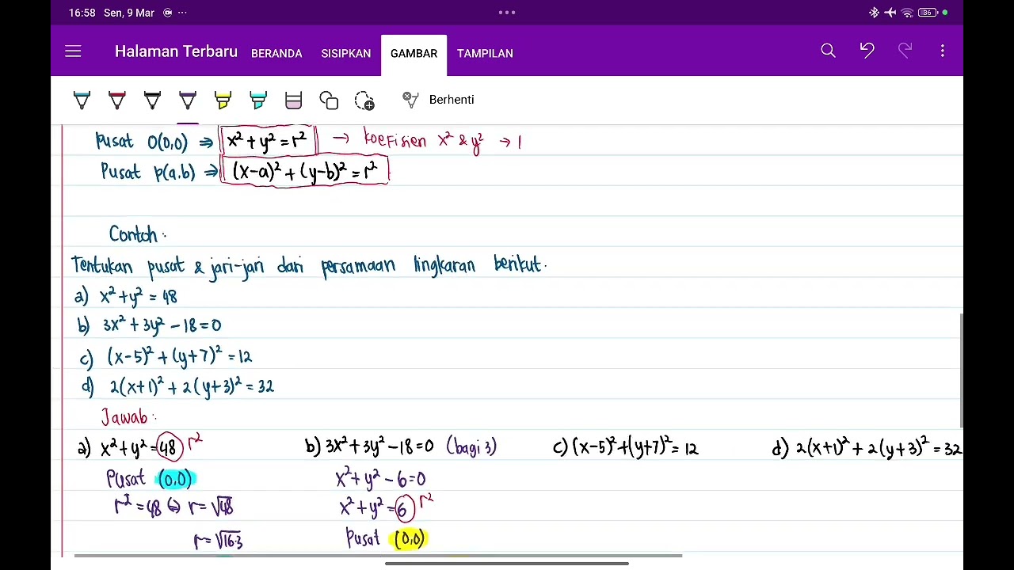Click the boxed formula x² + y² = r²
Screen dimensions: 1014x570
(267, 142)
